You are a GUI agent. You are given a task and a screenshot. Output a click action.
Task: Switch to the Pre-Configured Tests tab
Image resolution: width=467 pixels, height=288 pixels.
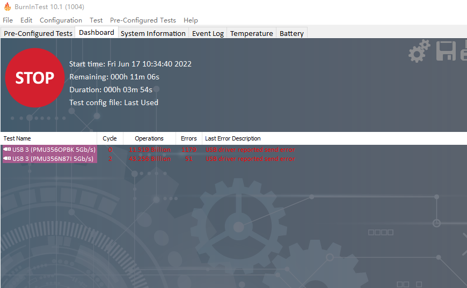pyautogui.click(x=38, y=33)
